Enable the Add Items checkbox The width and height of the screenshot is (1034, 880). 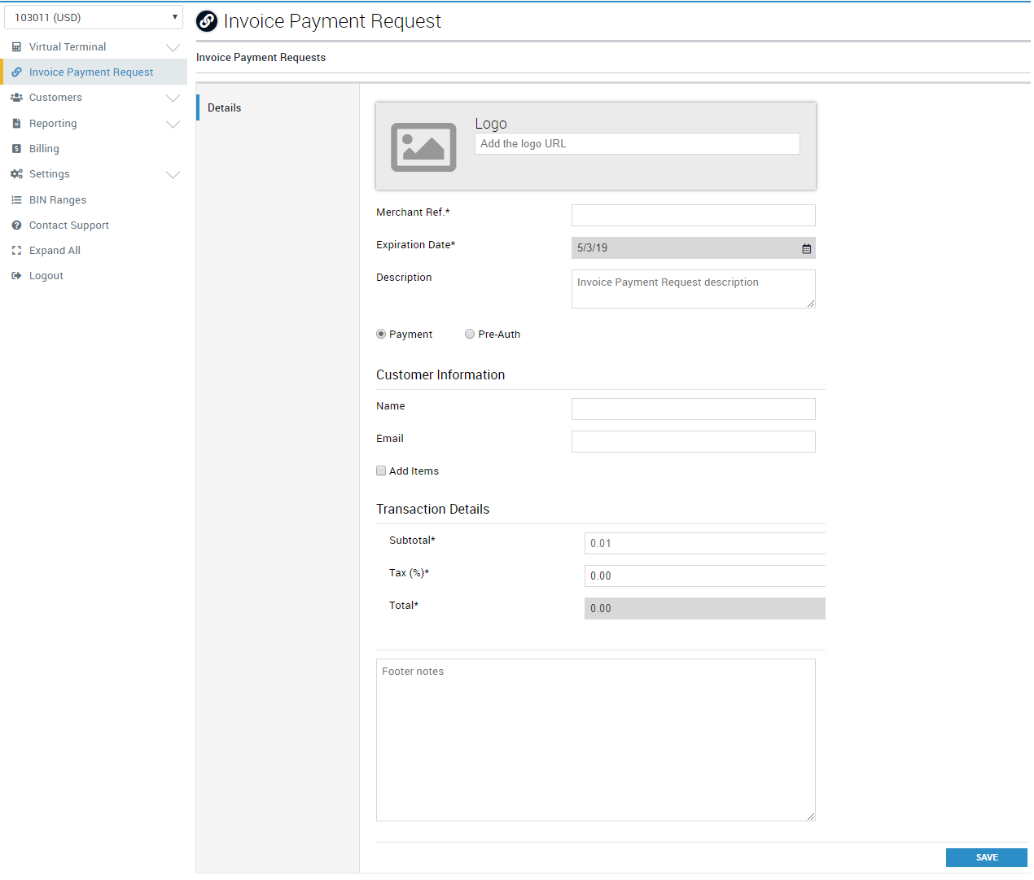[381, 471]
